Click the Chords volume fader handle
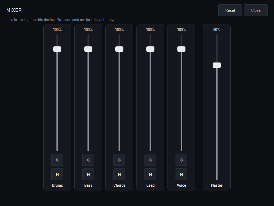This screenshot has width=274, height=206. [119, 49]
